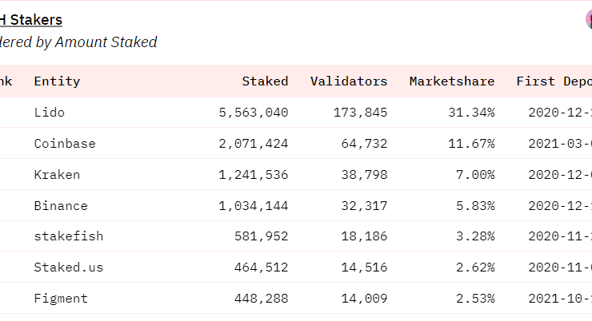Screen dimensions: 592x321
Task: Click validators count 32,317
Action: [x=364, y=206]
